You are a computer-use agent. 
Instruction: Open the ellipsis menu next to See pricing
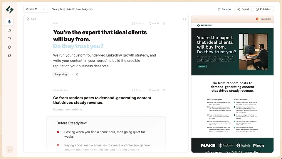pos(72,74)
